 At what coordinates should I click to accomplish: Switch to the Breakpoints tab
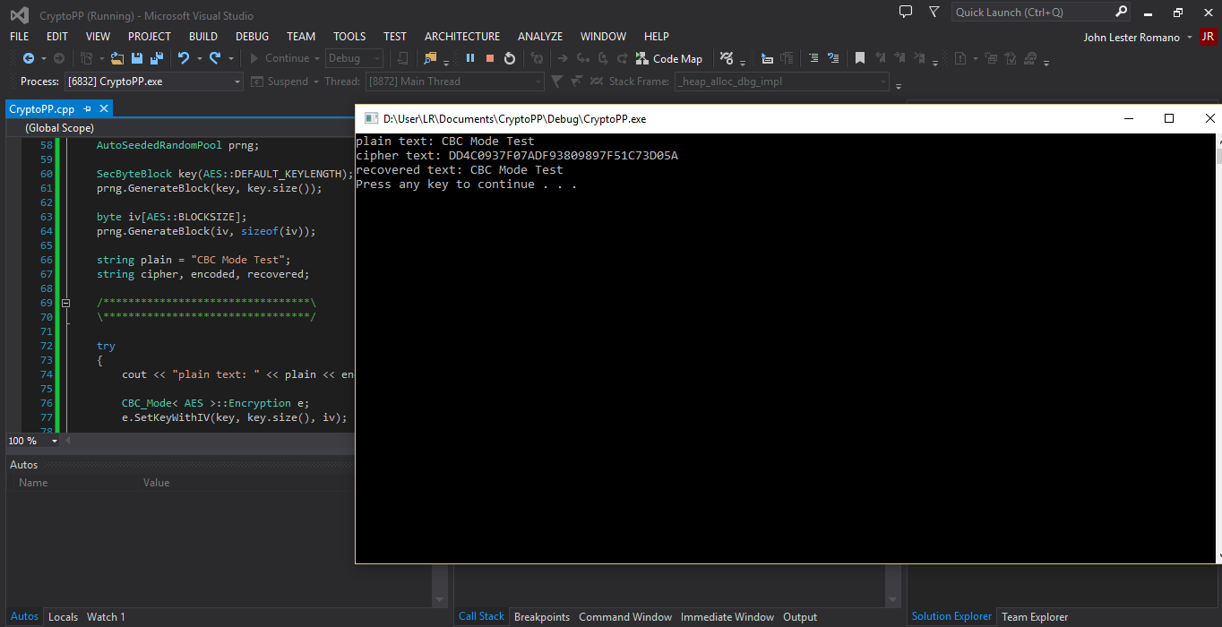(542, 616)
